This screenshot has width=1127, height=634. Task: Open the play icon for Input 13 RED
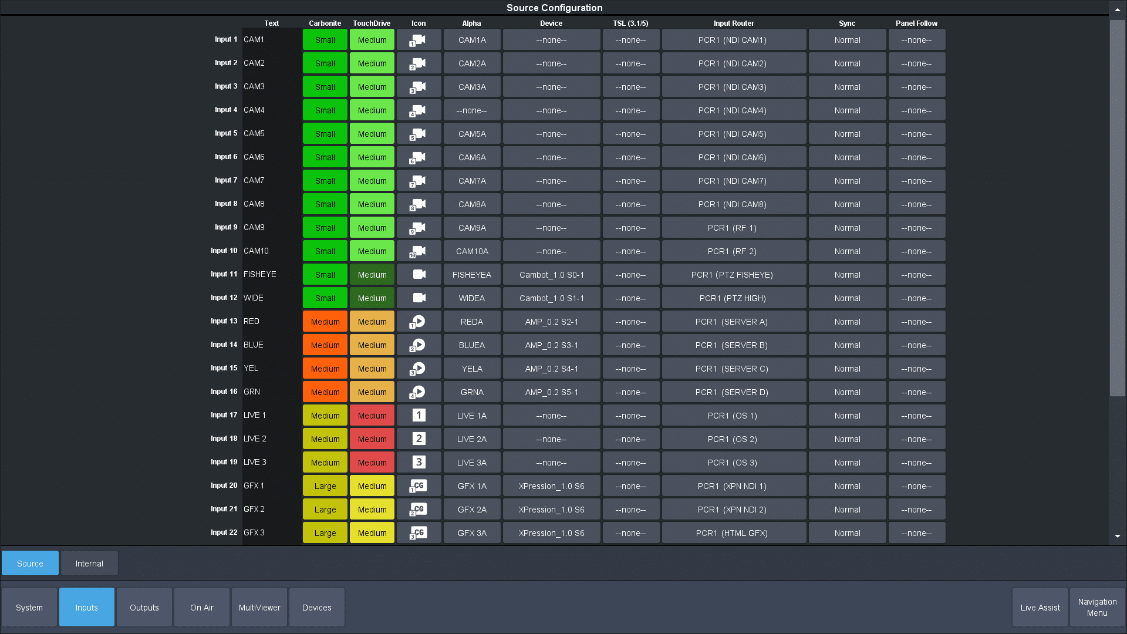point(419,322)
